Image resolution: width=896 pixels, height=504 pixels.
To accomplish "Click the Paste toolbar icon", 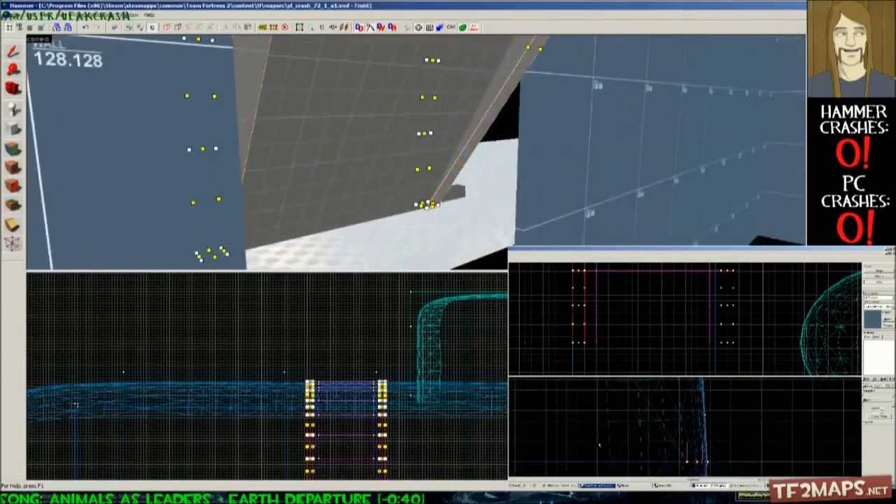I will 248,27.
